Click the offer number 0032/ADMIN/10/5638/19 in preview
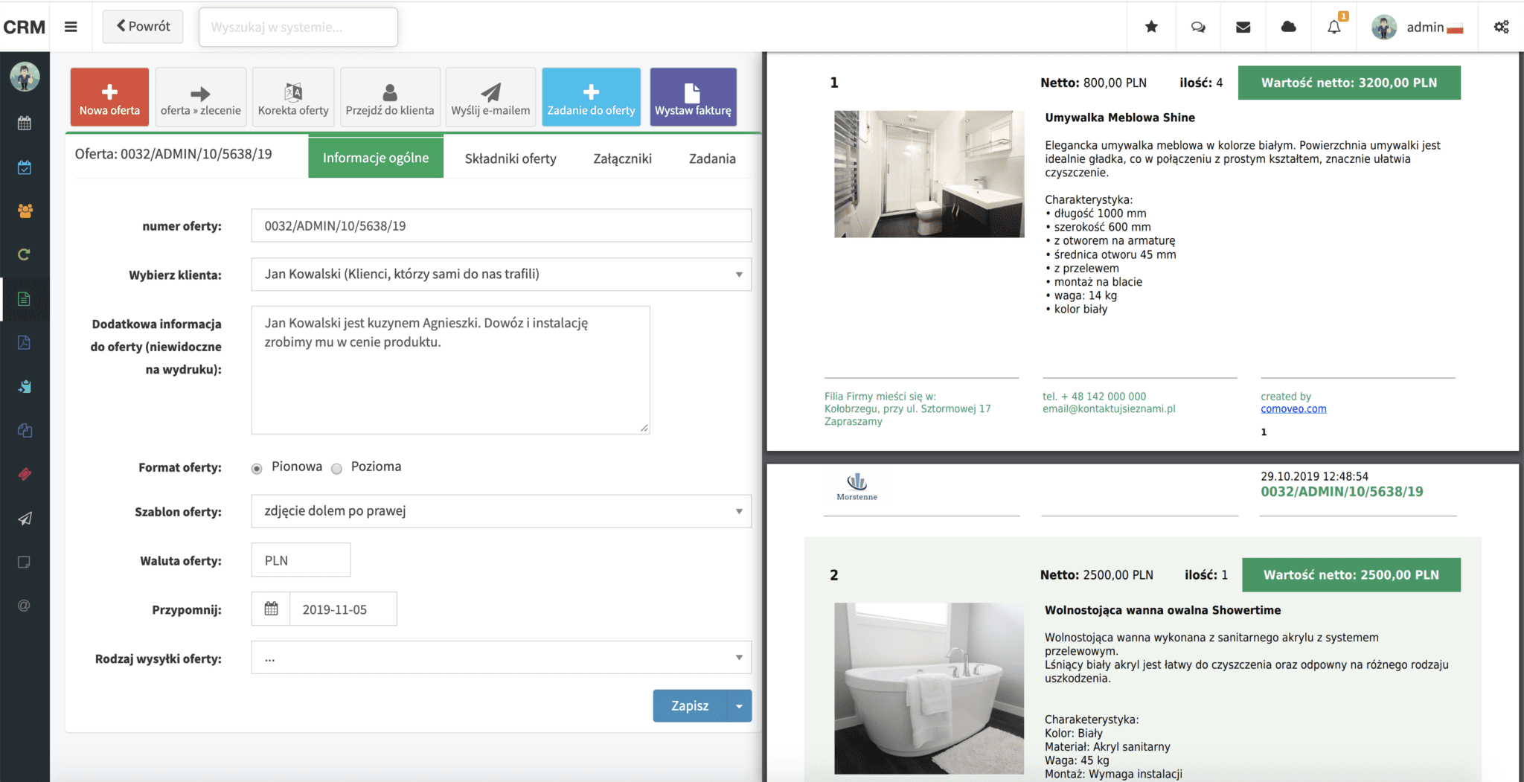This screenshot has height=782, width=1524. click(1342, 491)
